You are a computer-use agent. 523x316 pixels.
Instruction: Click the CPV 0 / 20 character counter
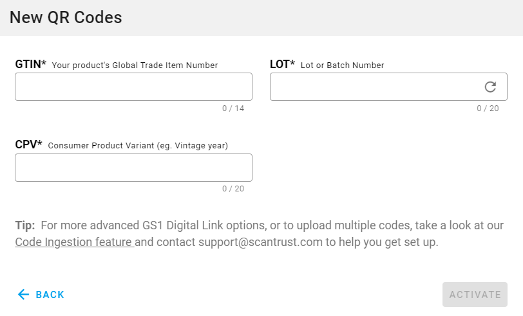pyautogui.click(x=233, y=189)
